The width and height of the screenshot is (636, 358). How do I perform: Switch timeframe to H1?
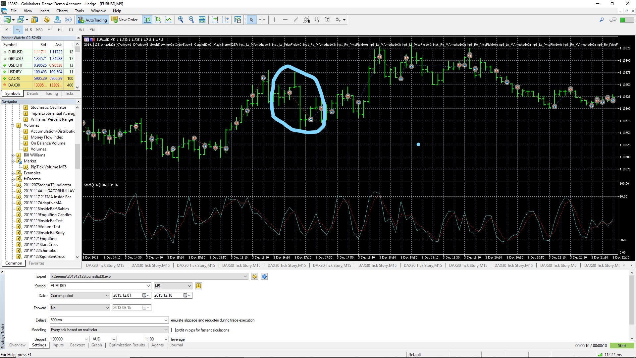[50, 30]
